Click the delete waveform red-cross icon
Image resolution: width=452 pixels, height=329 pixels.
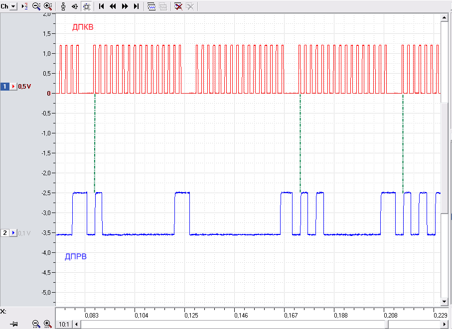(178, 6)
